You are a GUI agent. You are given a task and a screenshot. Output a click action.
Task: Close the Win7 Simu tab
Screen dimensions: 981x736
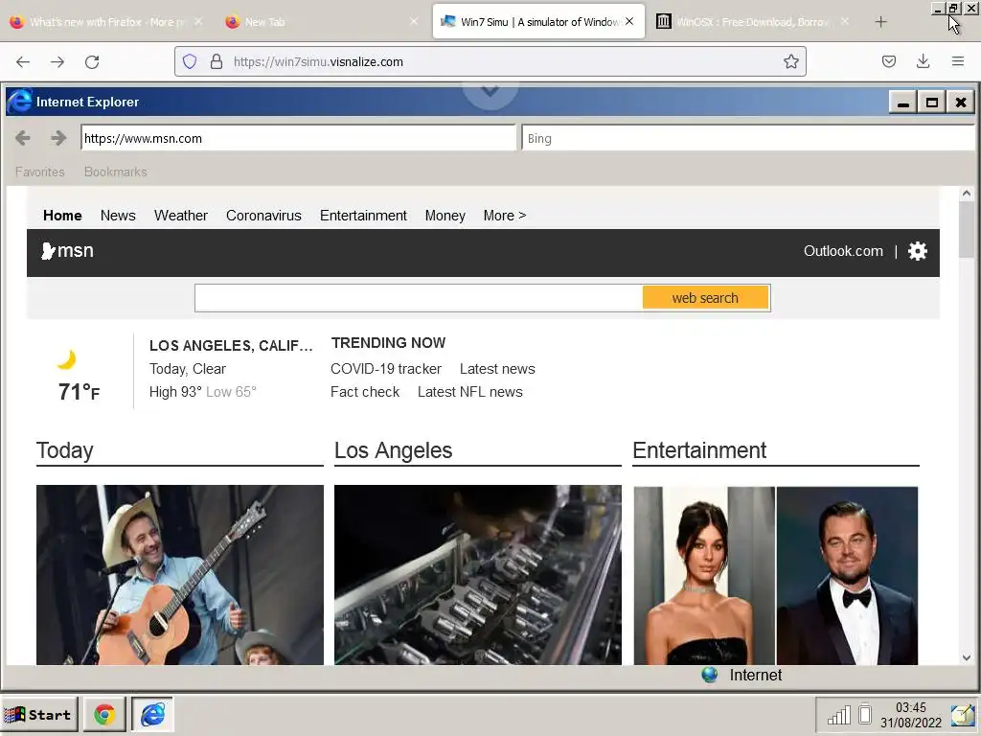(x=629, y=21)
